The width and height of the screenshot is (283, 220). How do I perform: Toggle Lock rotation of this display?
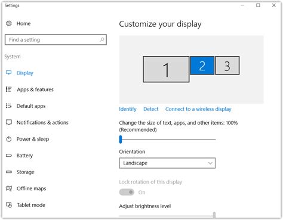pyautogui.click(x=127, y=192)
